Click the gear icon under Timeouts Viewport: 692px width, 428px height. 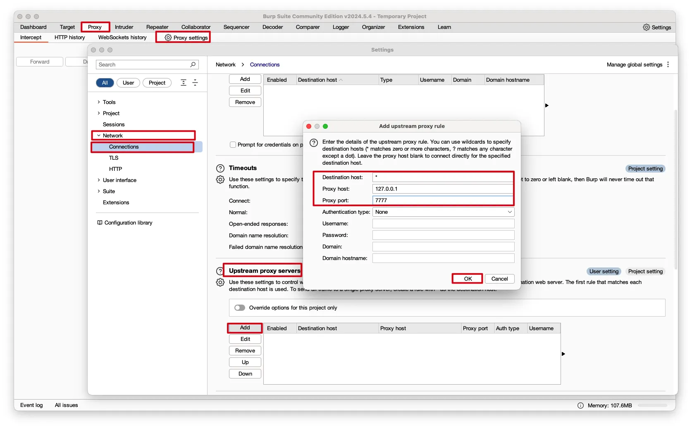(220, 180)
